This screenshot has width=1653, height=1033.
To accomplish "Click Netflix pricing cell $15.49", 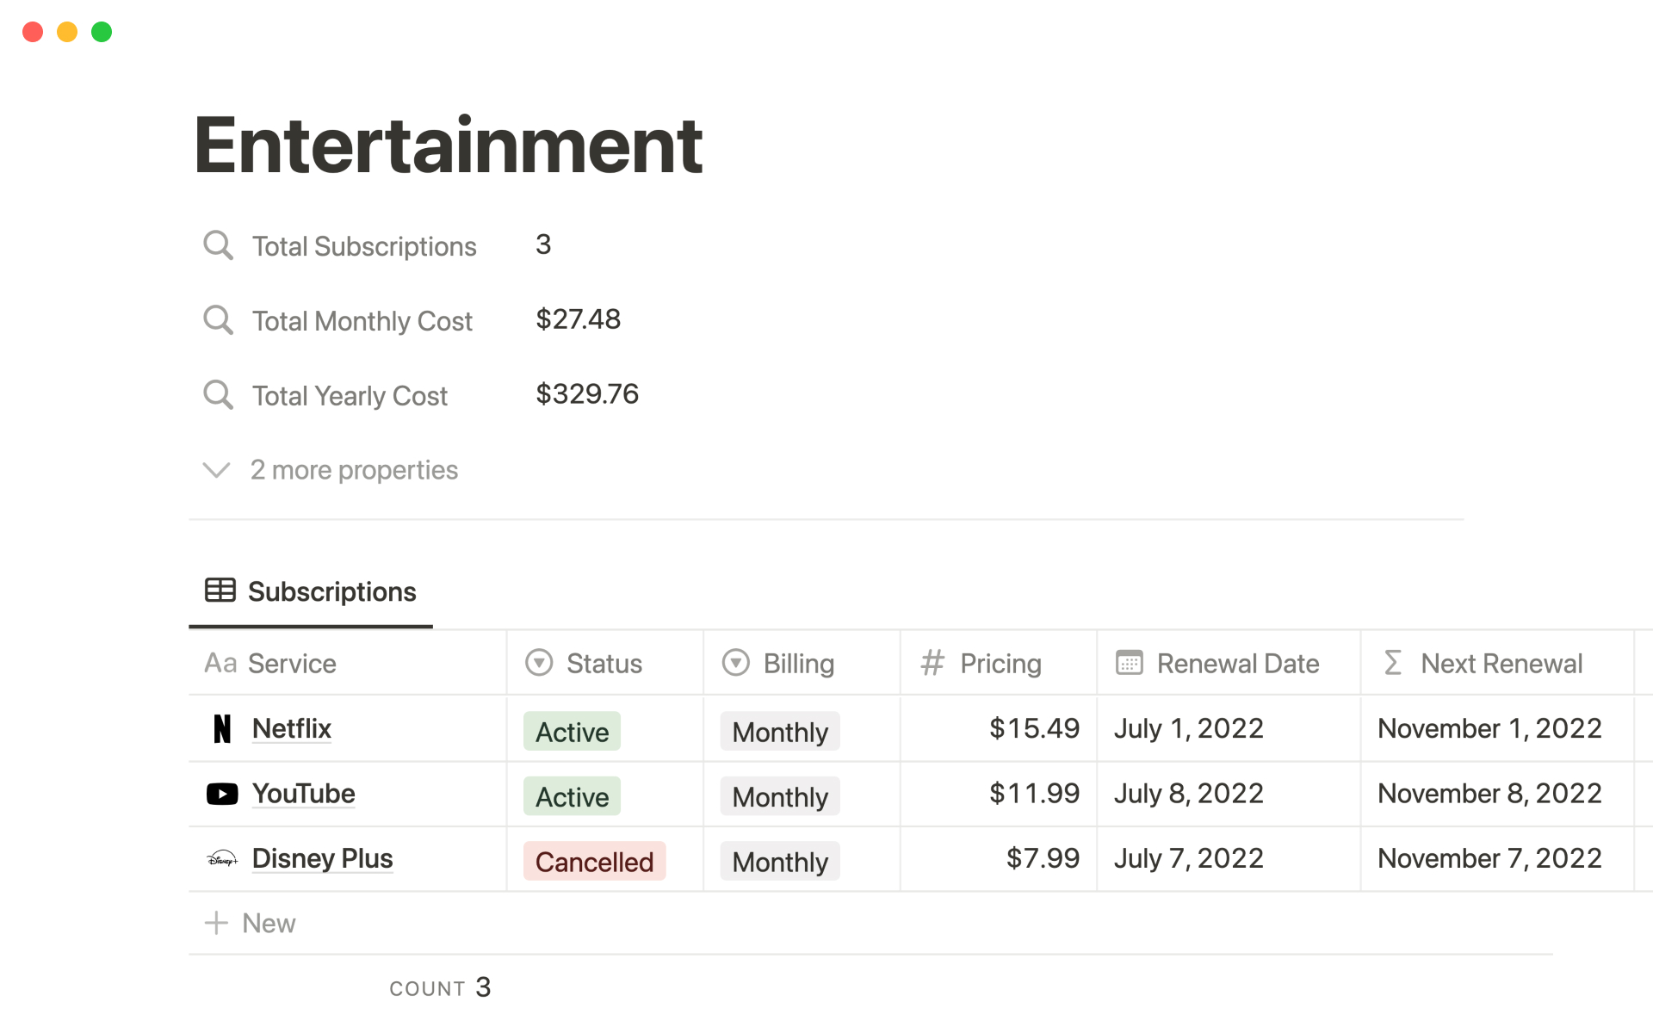I will [x=1033, y=729].
